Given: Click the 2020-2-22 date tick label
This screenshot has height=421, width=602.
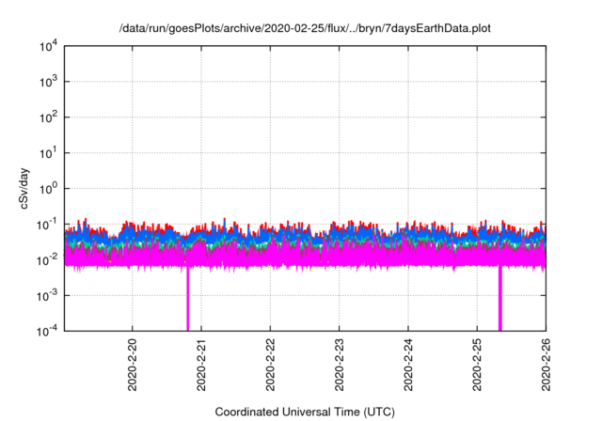Looking at the screenshot, I should 270,365.
